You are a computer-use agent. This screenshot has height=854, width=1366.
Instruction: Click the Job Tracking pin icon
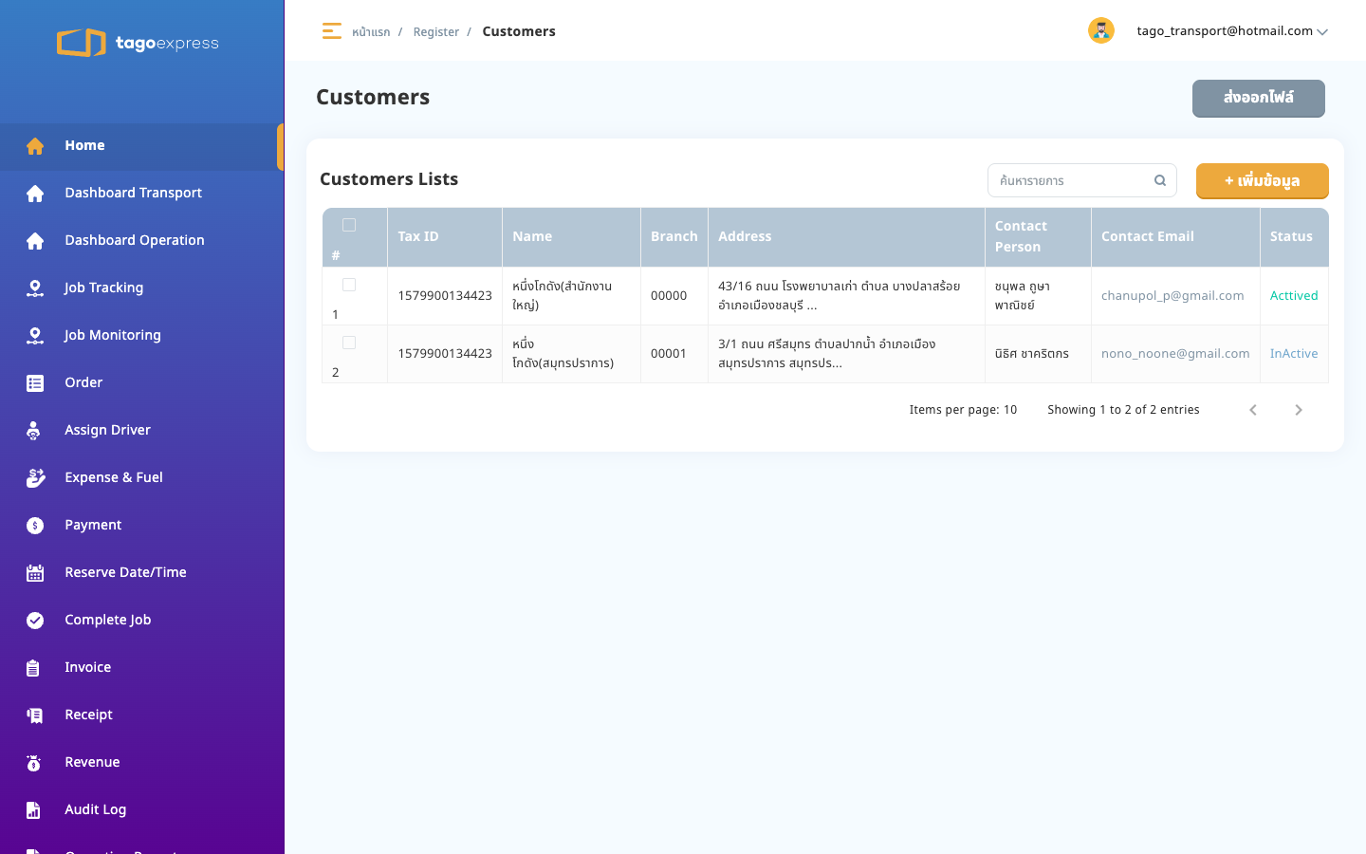click(35, 288)
